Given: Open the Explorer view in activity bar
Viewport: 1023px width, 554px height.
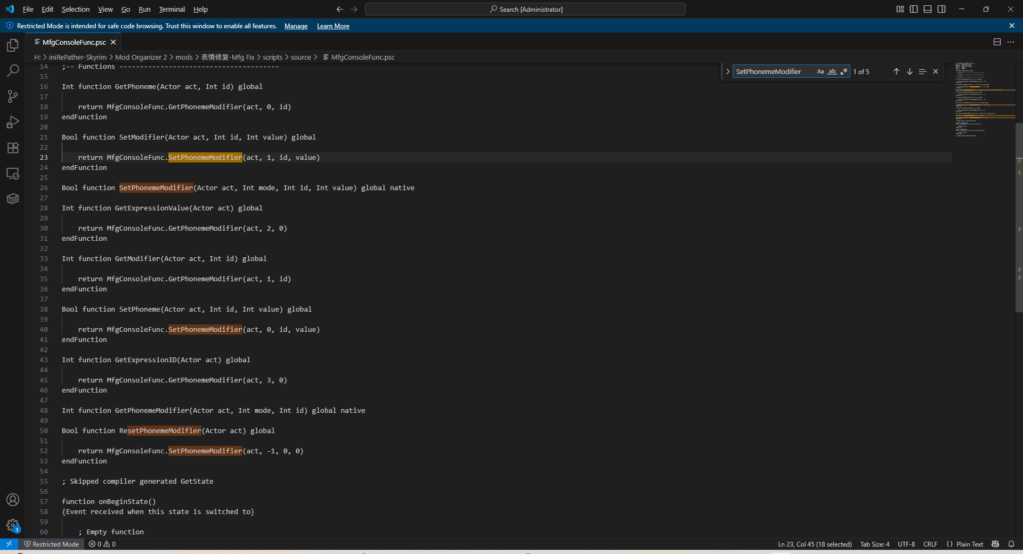Looking at the screenshot, I should pos(13,45).
